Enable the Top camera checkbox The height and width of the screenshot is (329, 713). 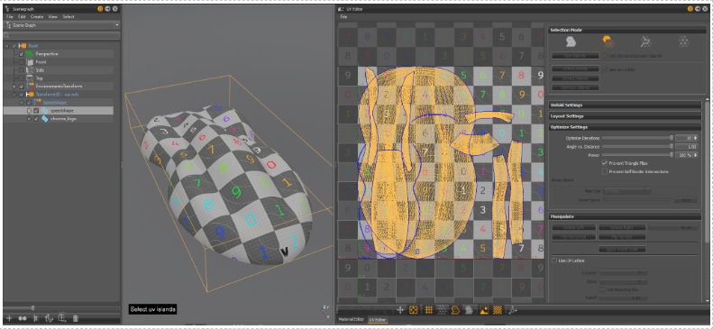tap(22, 78)
